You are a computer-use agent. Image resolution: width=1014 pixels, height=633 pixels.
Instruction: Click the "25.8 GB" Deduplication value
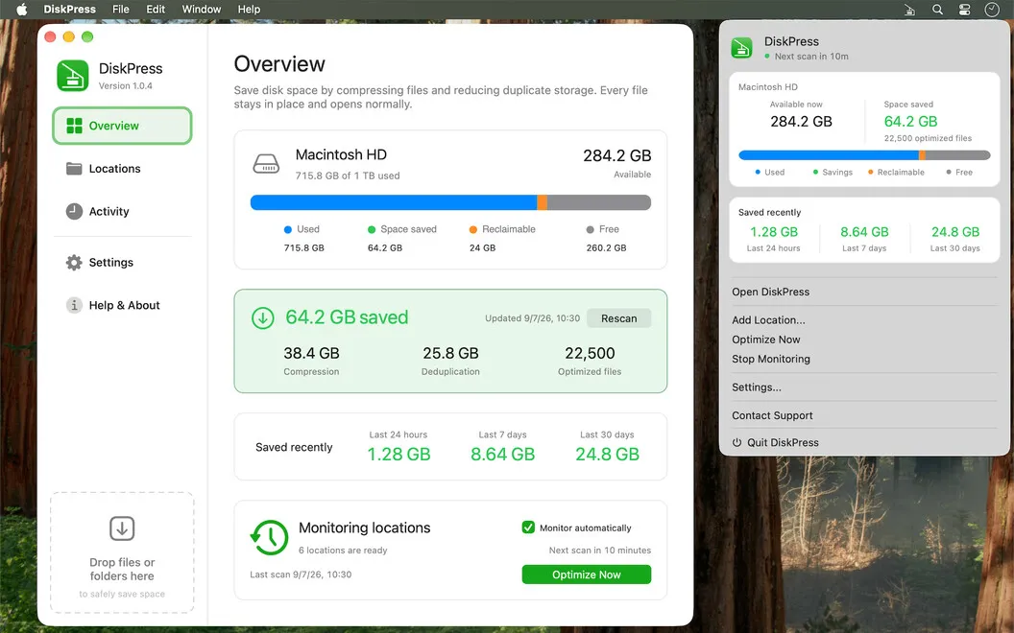[450, 353]
